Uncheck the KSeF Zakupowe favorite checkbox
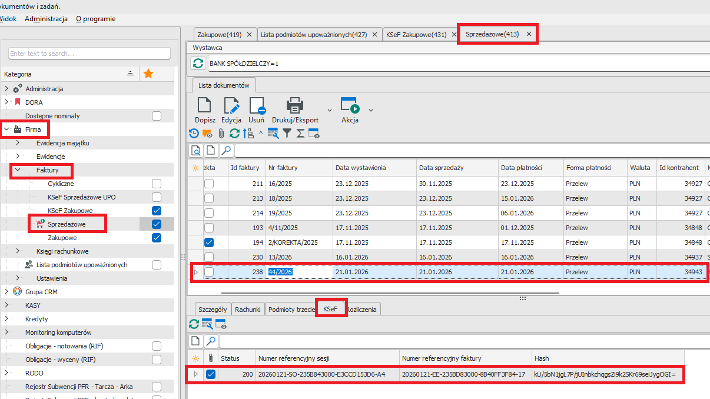Viewport: 710px width, 399px height. (156, 211)
